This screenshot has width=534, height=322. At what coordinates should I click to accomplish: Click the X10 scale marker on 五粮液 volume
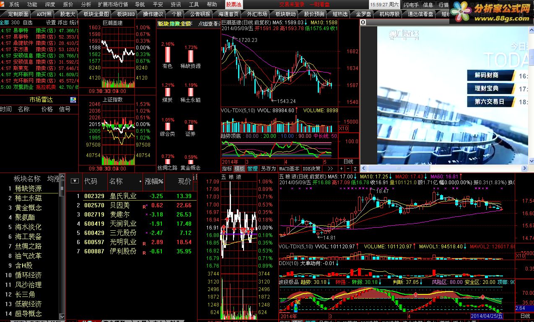(x=520, y=255)
